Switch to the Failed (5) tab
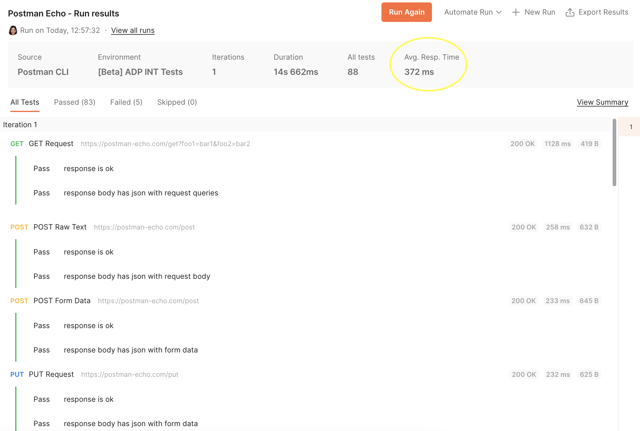The width and height of the screenshot is (640, 431). pyautogui.click(x=126, y=102)
